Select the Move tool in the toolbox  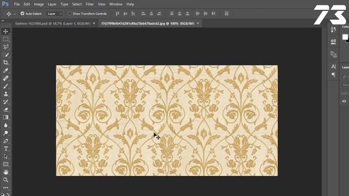6,32
